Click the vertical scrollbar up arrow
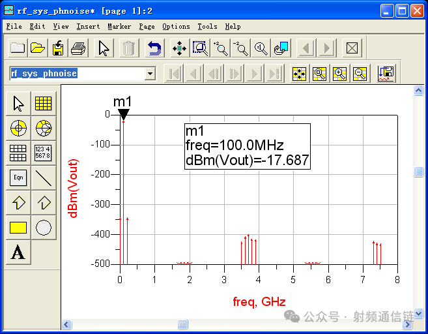The image size is (428, 334). [x=418, y=90]
